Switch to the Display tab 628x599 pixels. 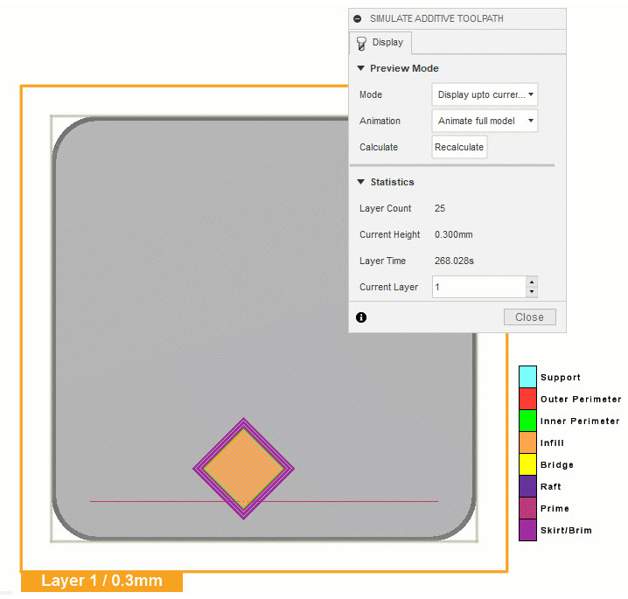[x=380, y=43]
